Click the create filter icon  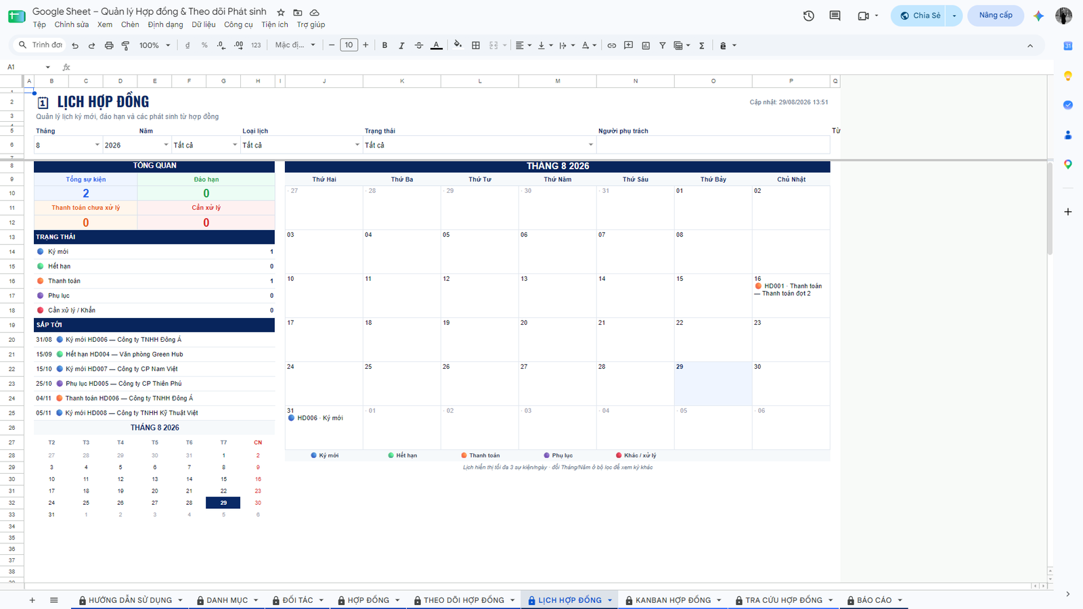(x=663, y=45)
